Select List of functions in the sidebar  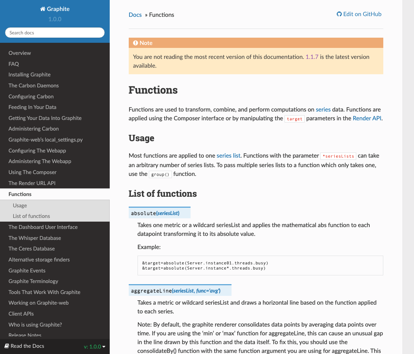coord(31,216)
